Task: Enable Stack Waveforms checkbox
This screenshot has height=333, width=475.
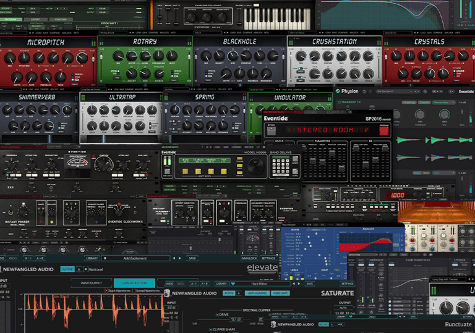Action: click(106, 290)
